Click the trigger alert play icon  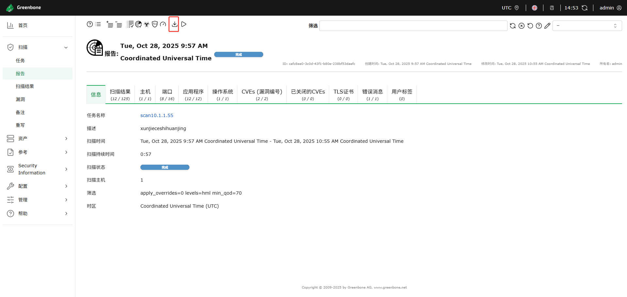pos(184,24)
